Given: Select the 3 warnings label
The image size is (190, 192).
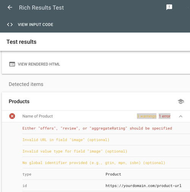Looking at the screenshot, I should coord(147,116).
